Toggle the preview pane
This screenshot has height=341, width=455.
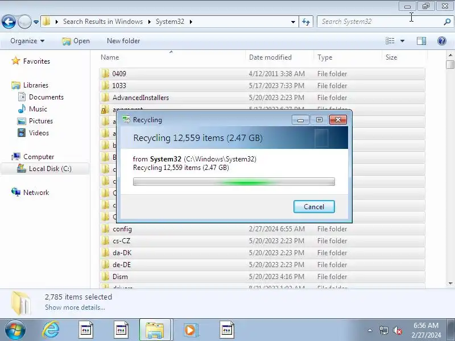tap(421, 41)
